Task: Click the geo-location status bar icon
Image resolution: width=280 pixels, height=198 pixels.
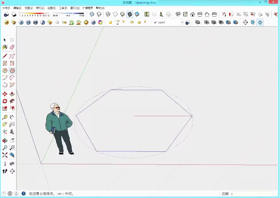Action: pyautogui.click(x=4, y=193)
